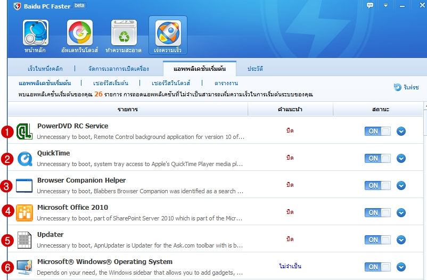Image resolution: width=427 pixels, height=280 pixels.
Task: Click the 26 startup items count
Action: (x=98, y=94)
